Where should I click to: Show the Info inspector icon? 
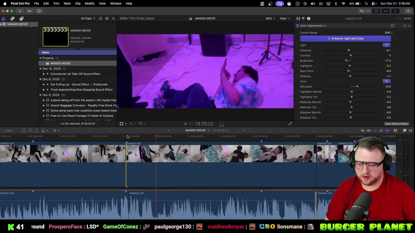click(x=309, y=18)
